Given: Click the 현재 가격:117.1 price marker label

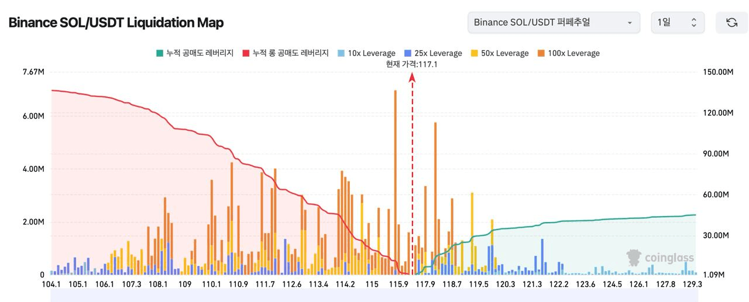Looking at the screenshot, I should (411, 64).
